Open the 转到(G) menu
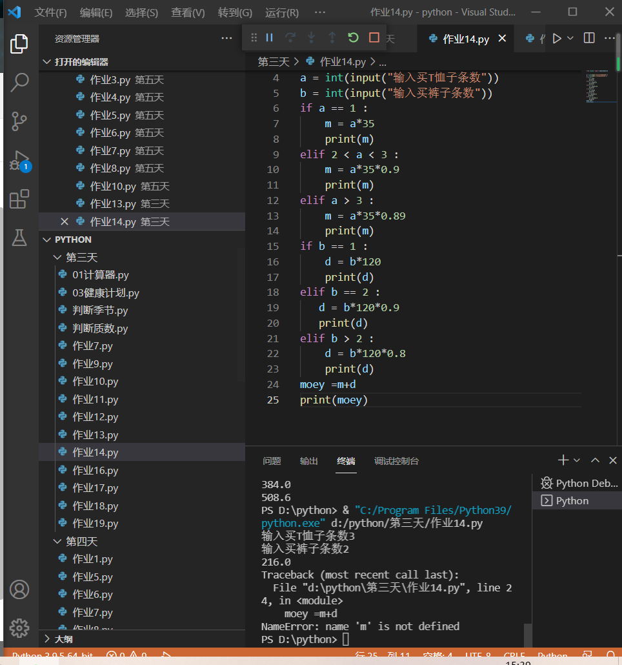The width and height of the screenshot is (622, 665). [235, 13]
